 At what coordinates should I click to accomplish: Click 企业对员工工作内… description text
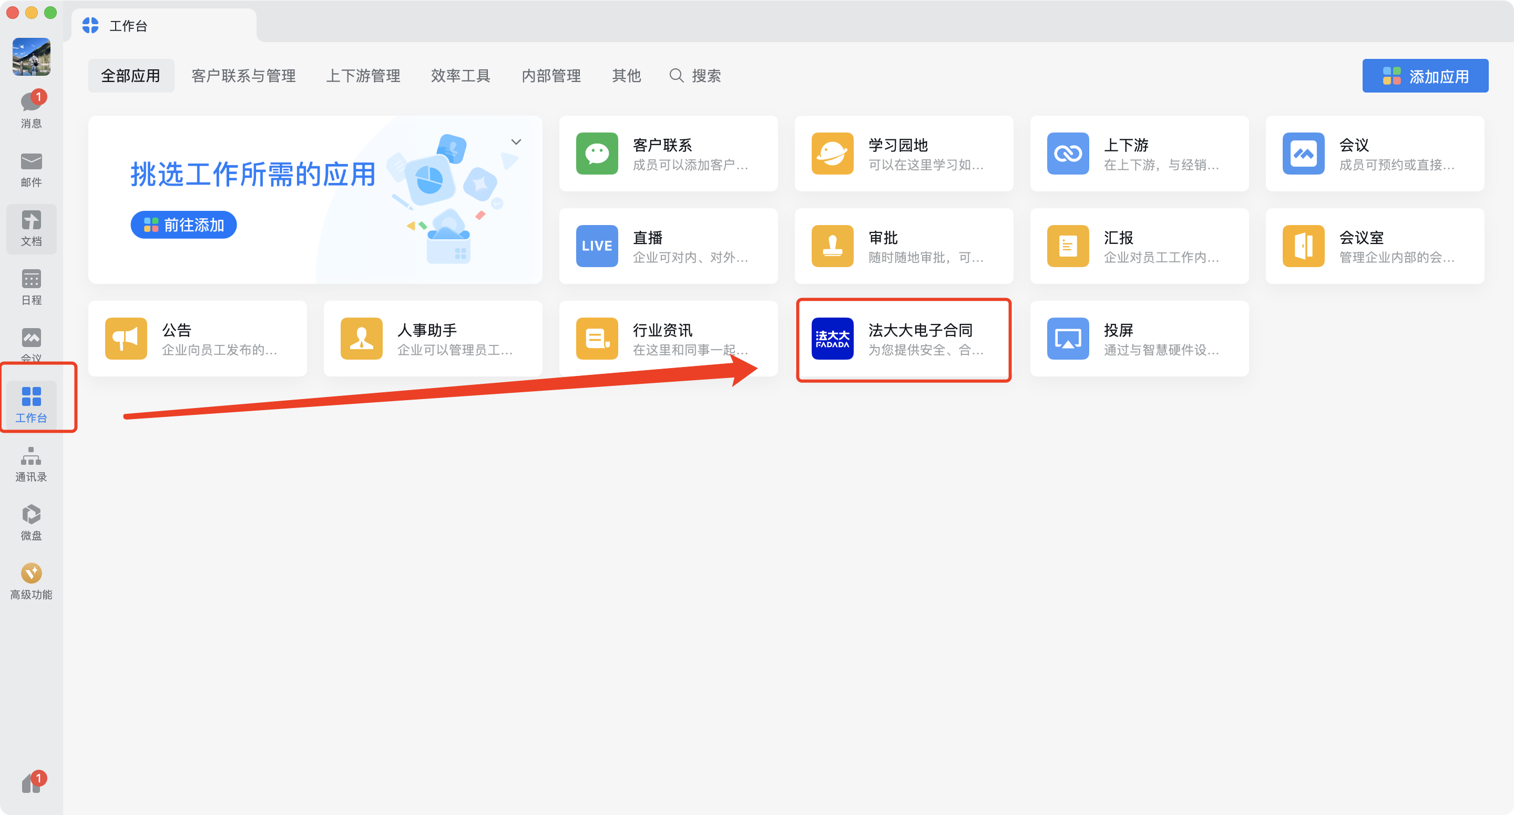tap(1161, 258)
